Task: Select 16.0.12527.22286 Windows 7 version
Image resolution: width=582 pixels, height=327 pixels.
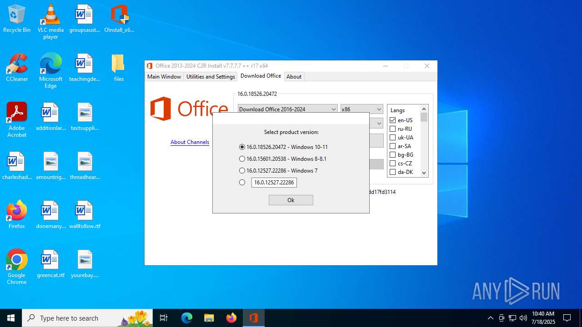Action: click(278, 171)
